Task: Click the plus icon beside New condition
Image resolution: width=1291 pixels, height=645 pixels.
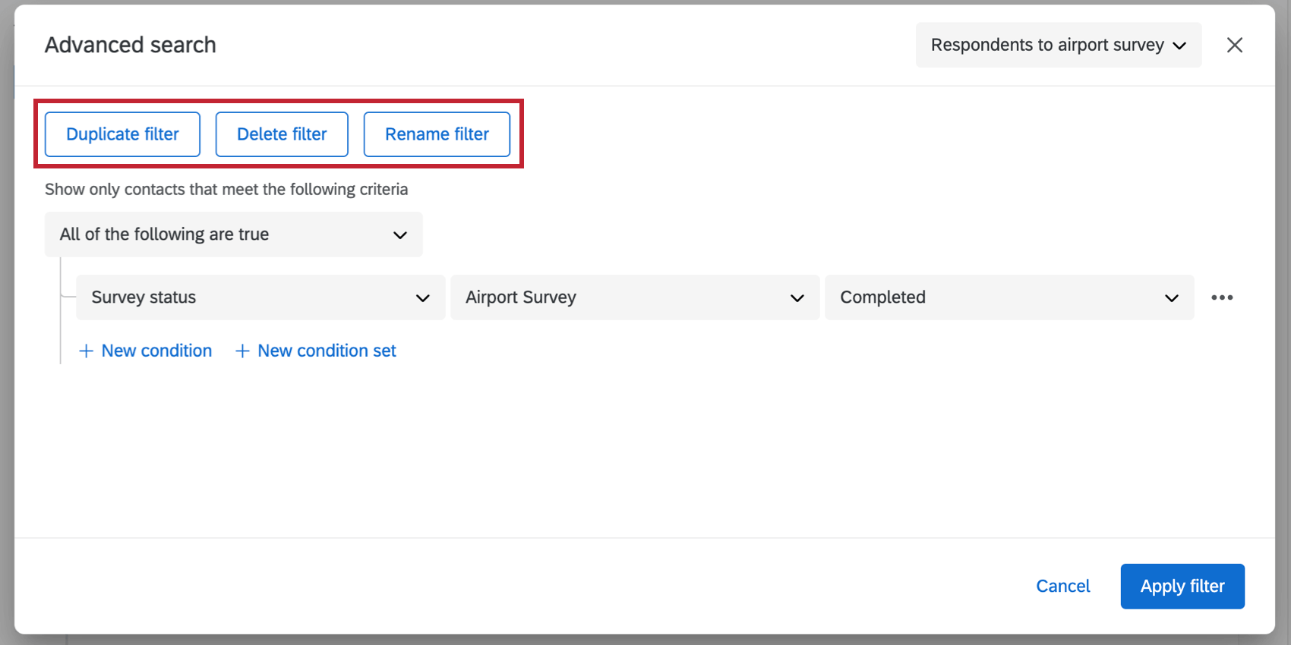Action: pos(87,351)
